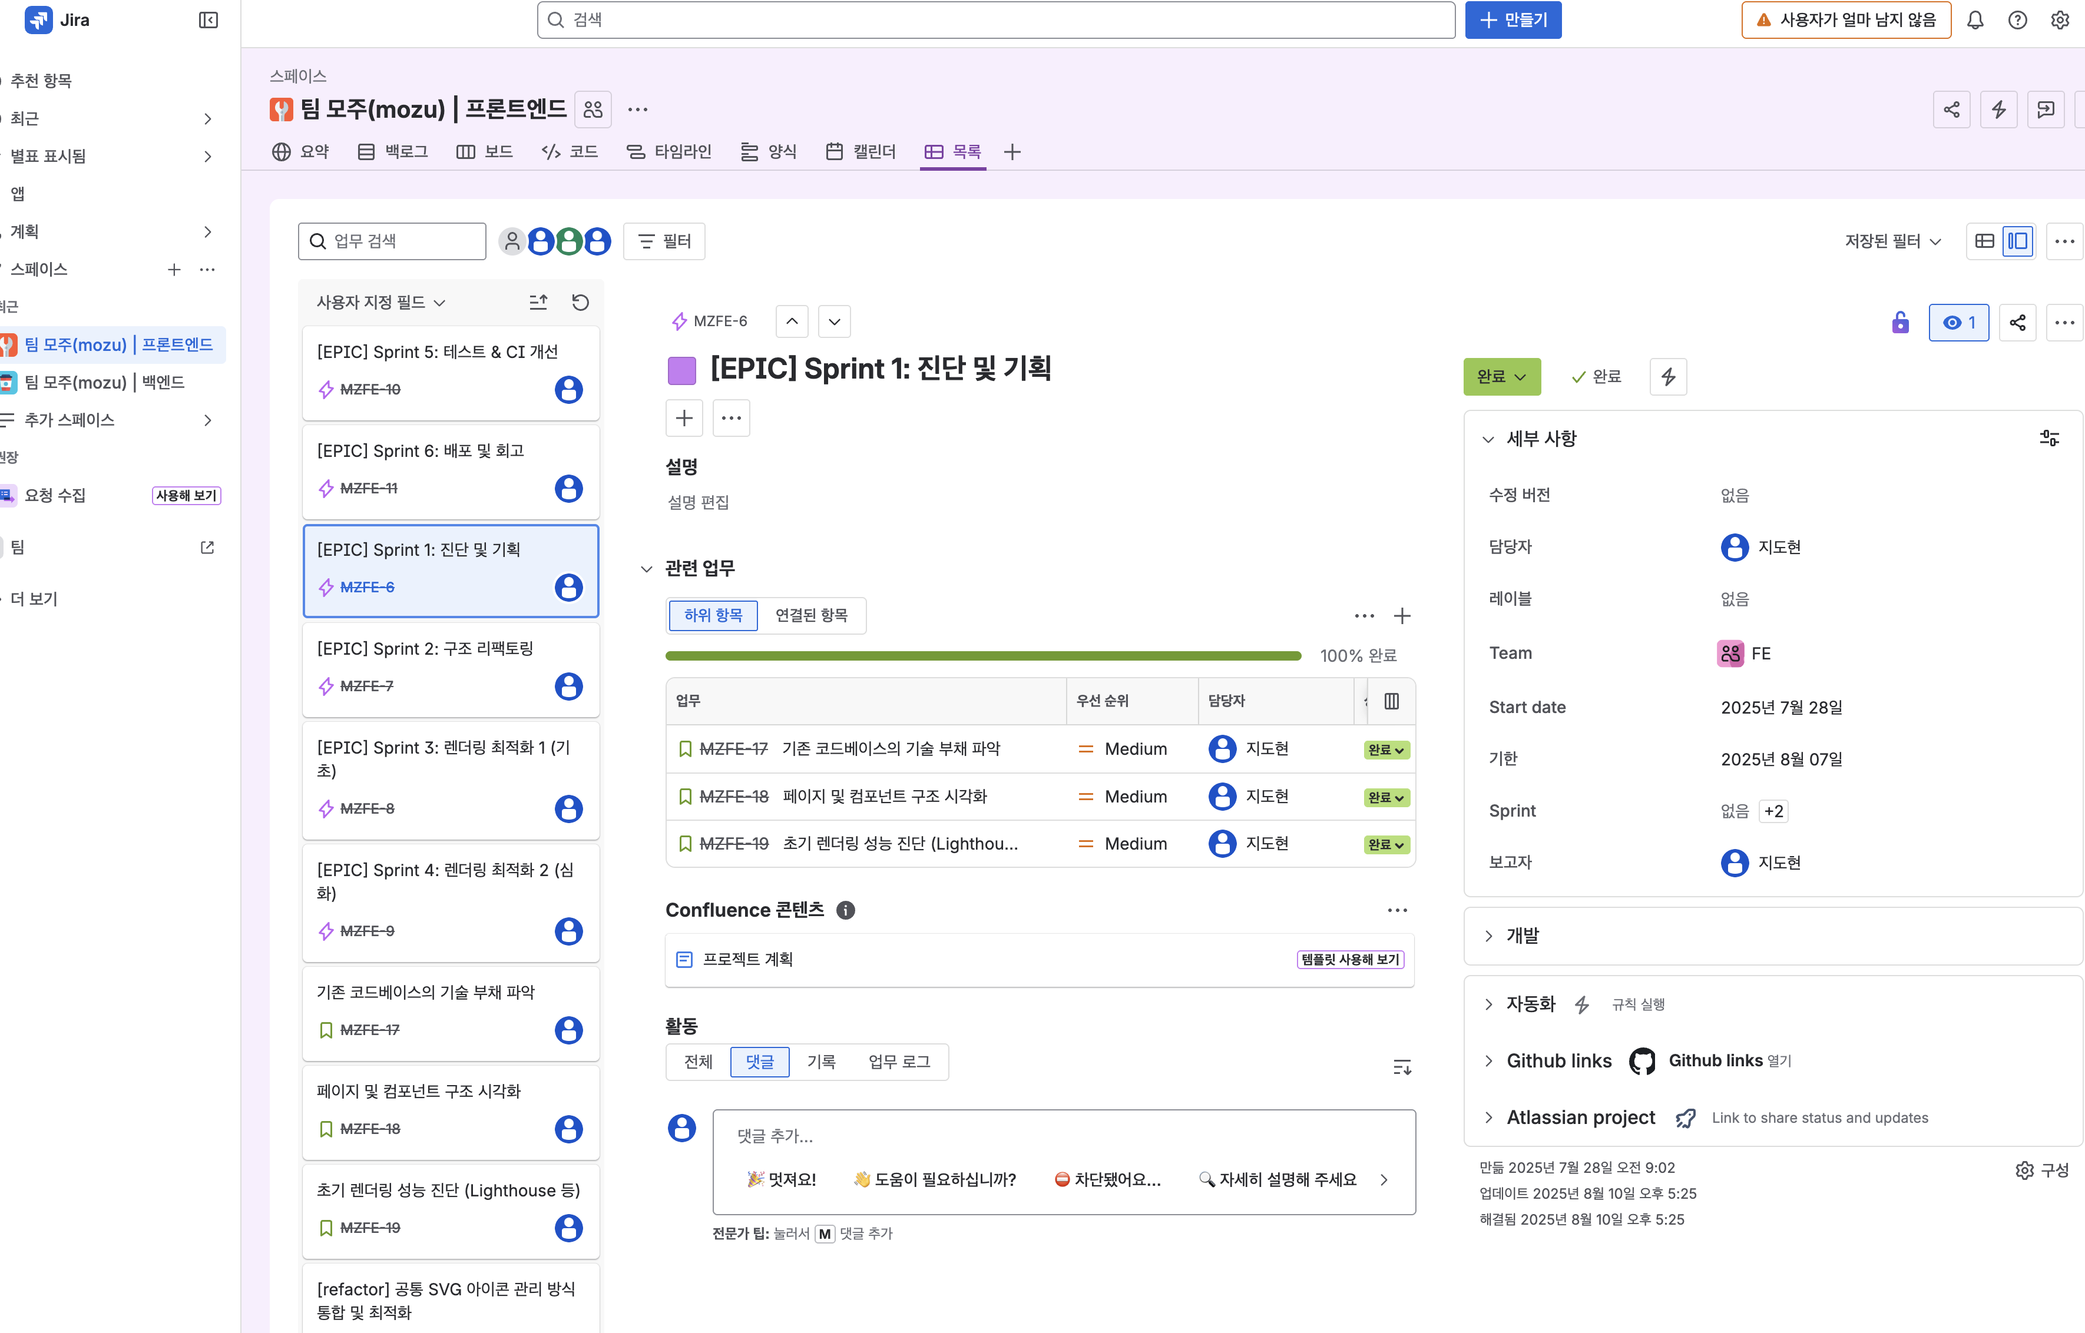This screenshot has height=1333, width=2085.
Task: Select the 연결된 항목 tab
Action: [x=811, y=615]
